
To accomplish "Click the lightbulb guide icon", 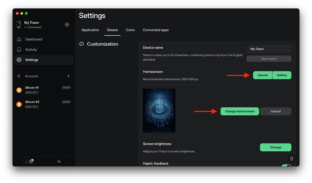I will [291, 159].
